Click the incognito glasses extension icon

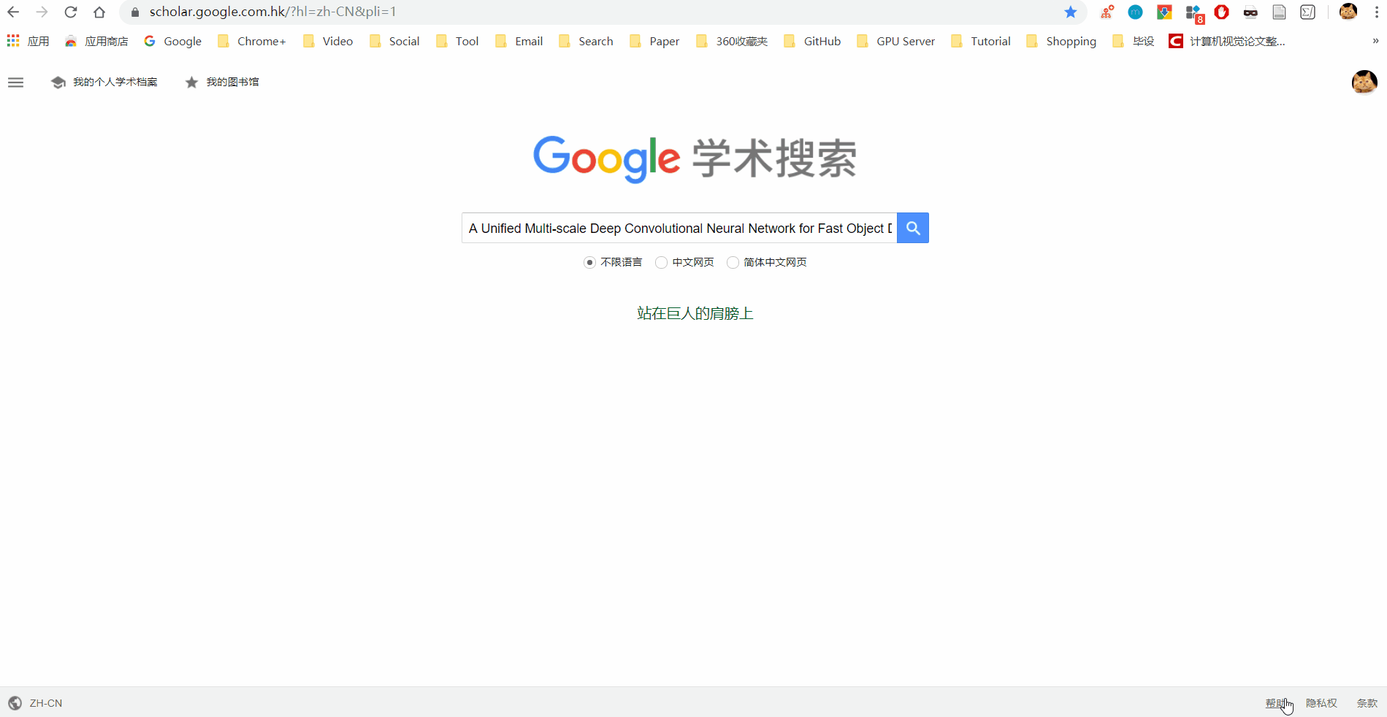[x=1250, y=12]
